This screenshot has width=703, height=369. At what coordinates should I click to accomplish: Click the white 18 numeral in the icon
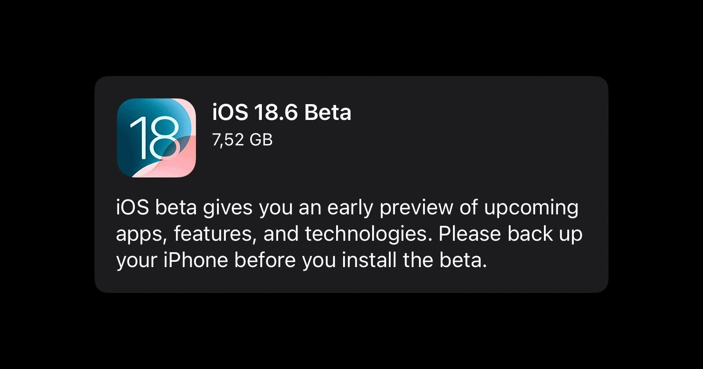tap(155, 137)
